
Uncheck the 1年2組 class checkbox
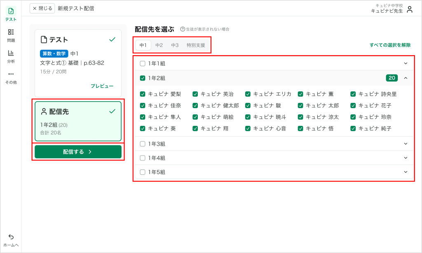tap(143, 78)
